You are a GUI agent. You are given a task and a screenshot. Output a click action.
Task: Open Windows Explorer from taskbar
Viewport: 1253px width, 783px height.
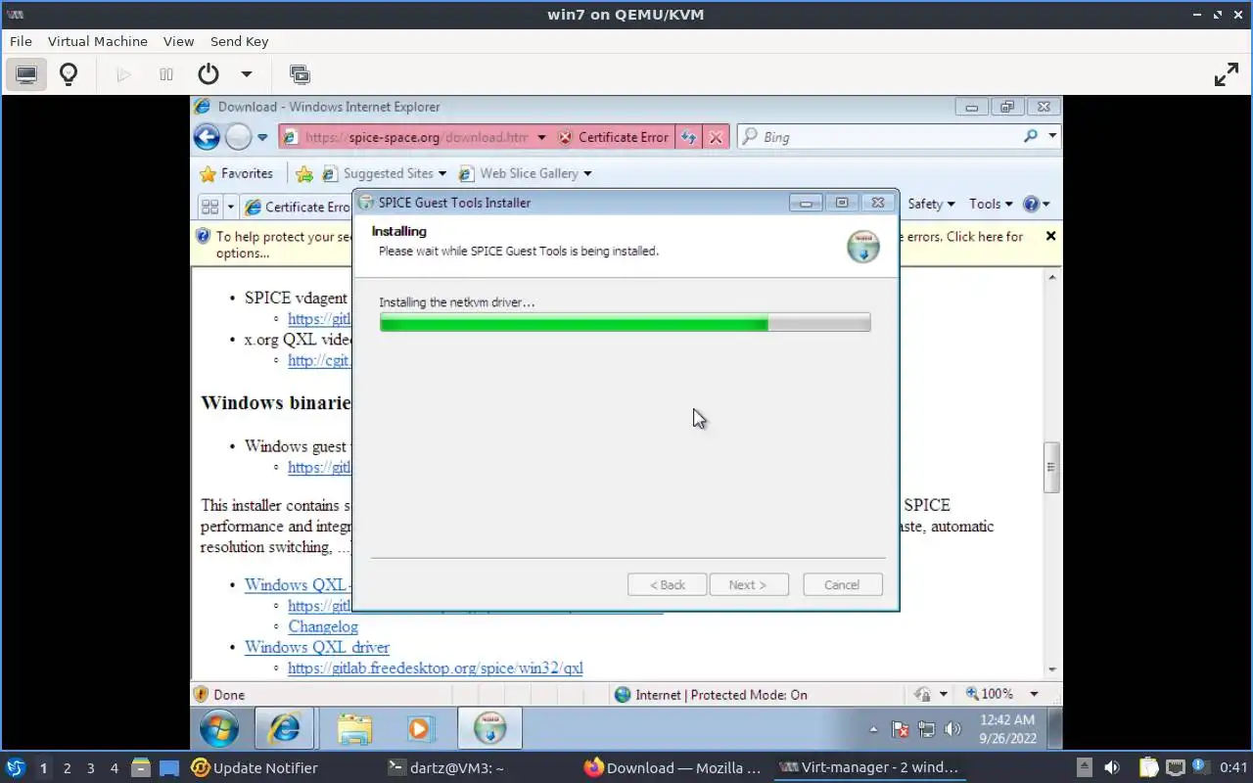354,729
